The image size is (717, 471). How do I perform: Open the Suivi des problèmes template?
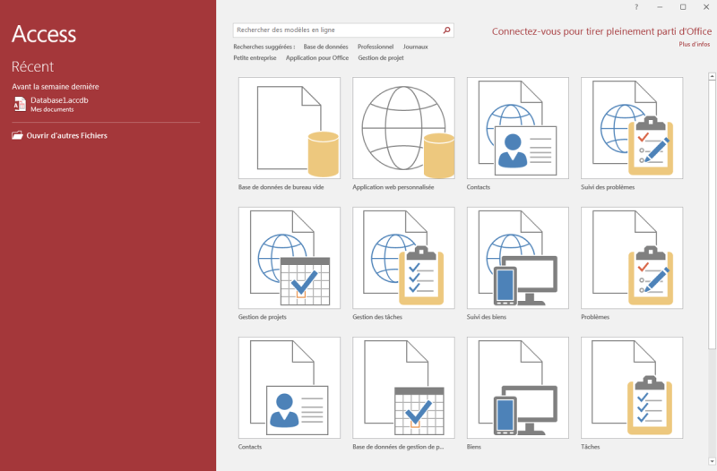coord(632,128)
